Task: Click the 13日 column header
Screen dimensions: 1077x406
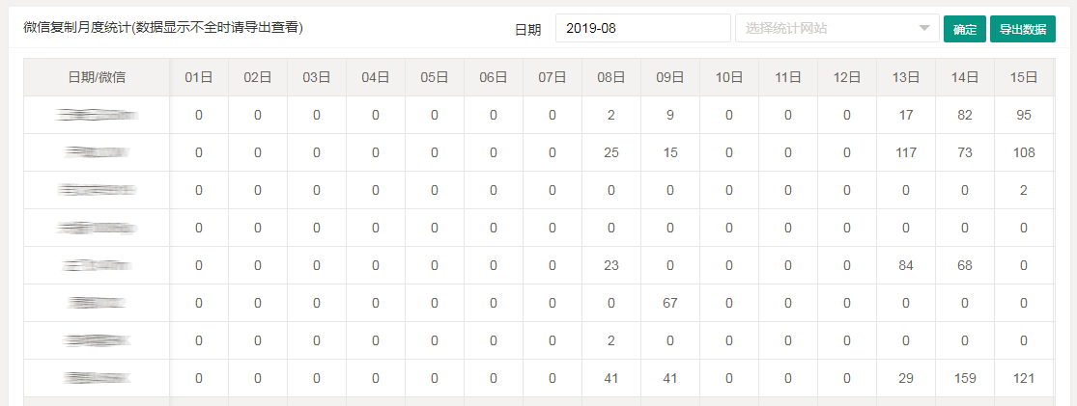Action: pyautogui.click(x=905, y=77)
